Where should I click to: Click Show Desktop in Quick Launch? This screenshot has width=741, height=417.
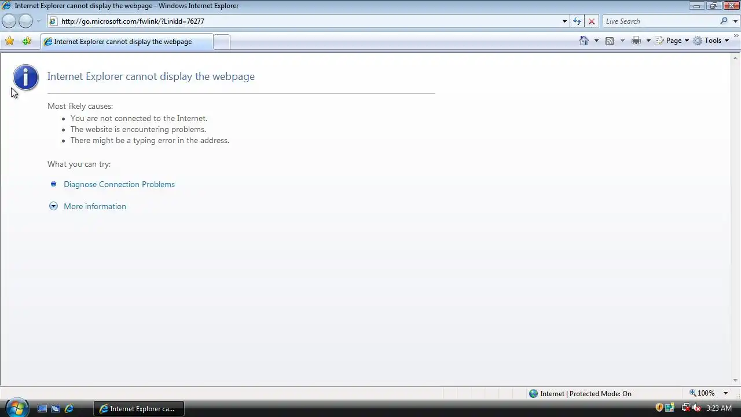(x=42, y=408)
